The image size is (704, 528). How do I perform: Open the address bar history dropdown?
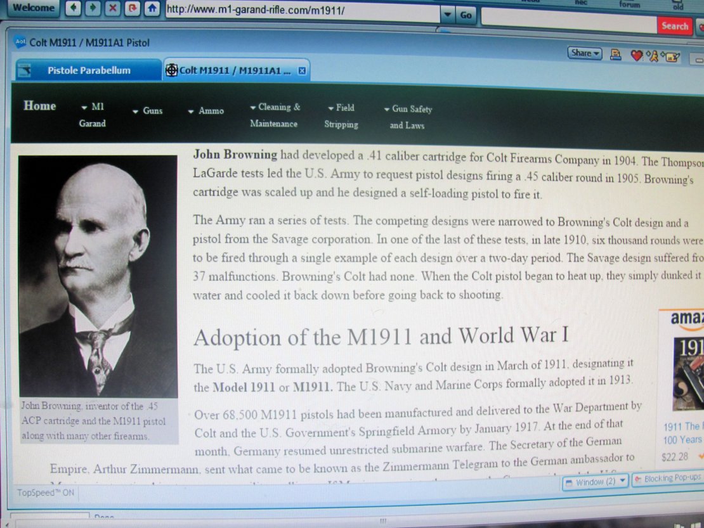[x=447, y=15]
